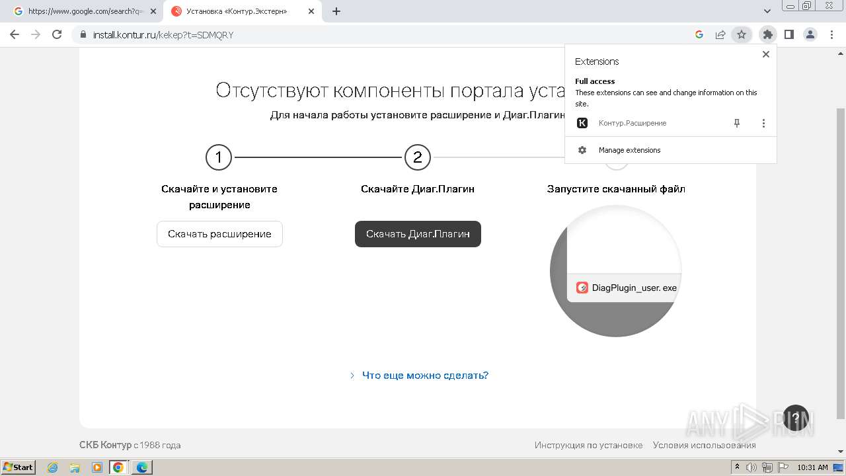
Task: Click the СКБ Контур с 1988 года footer
Action: tap(130, 445)
